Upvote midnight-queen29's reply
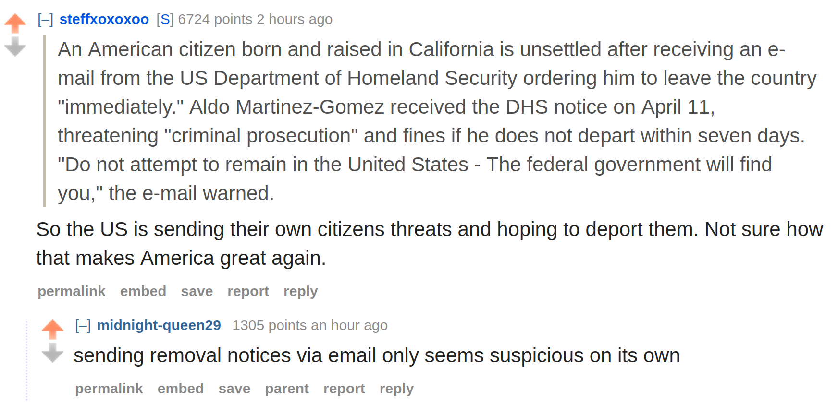 (52, 329)
